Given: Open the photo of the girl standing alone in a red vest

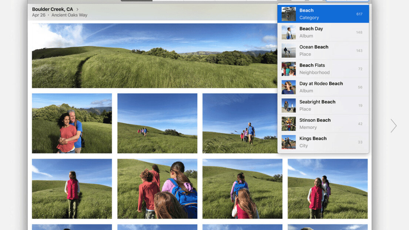Looking at the screenshot, I should [72, 189].
